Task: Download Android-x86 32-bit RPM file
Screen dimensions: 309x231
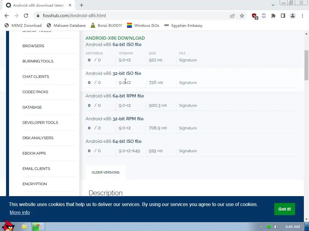Action: pos(114,119)
